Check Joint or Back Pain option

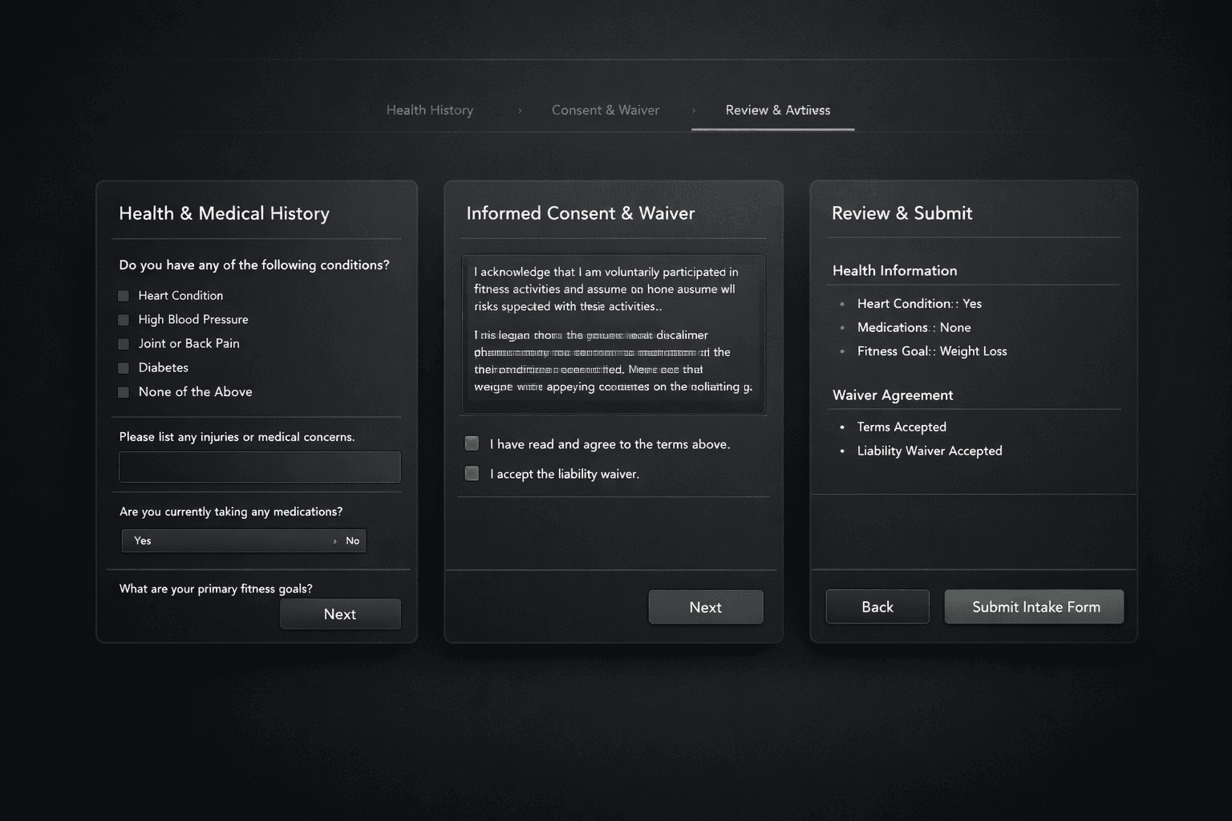pos(123,343)
